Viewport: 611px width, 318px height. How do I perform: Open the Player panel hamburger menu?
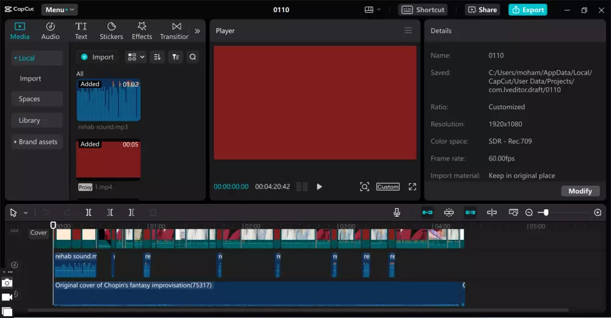click(408, 31)
